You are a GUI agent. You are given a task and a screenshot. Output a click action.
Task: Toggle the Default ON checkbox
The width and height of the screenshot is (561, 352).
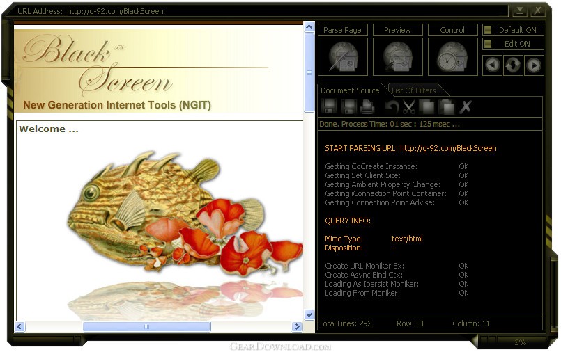pos(488,30)
